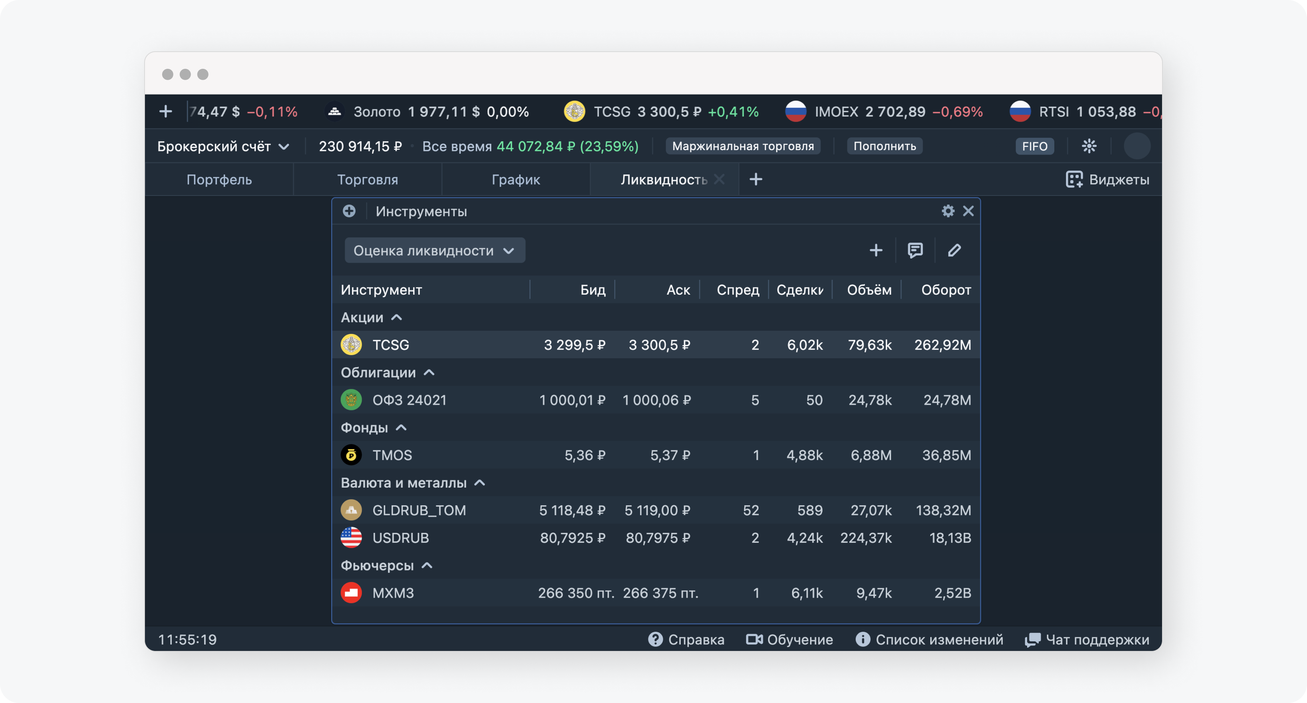Edit the list with the pencil icon
This screenshot has height=703, width=1307.
click(954, 250)
